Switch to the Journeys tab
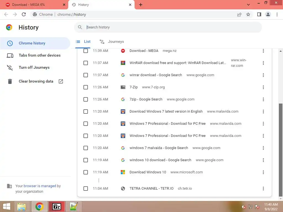283x212 pixels. coord(112,42)
